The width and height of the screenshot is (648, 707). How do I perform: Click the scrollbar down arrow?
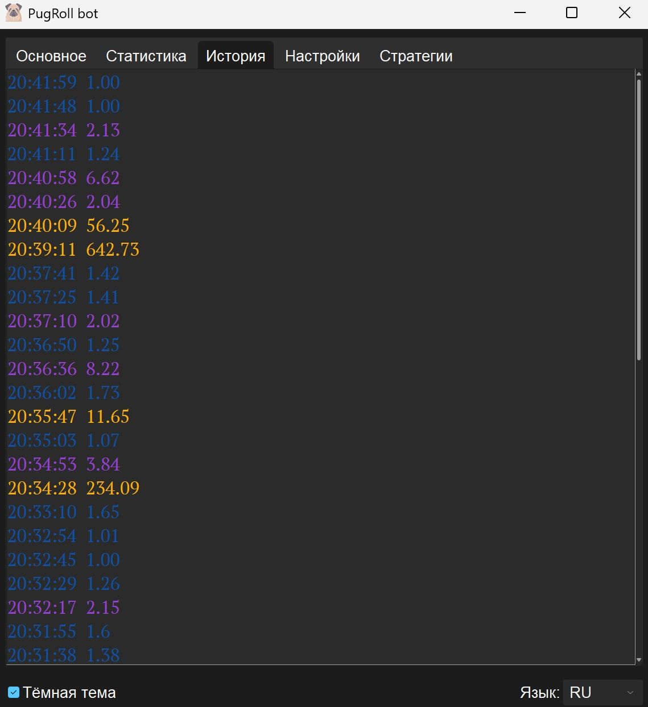click(639, 660)
